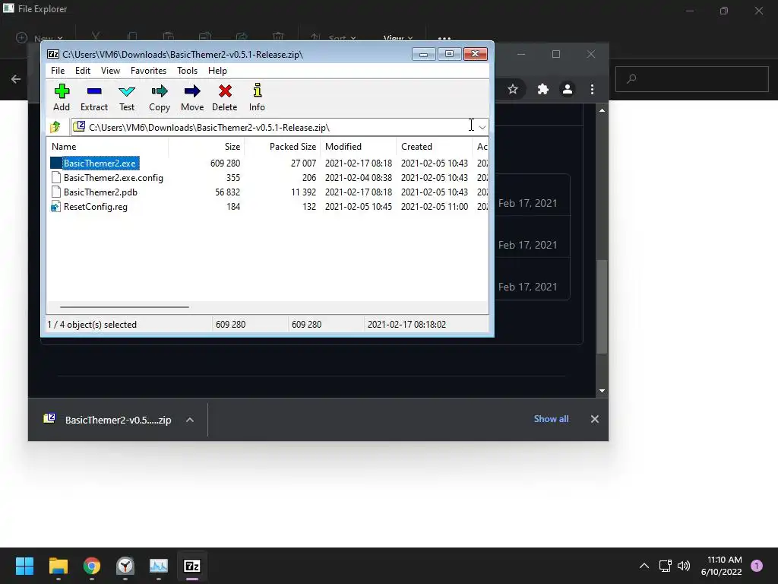Open the Windows Start button
778x584 pixels.
tap(24, 566)
